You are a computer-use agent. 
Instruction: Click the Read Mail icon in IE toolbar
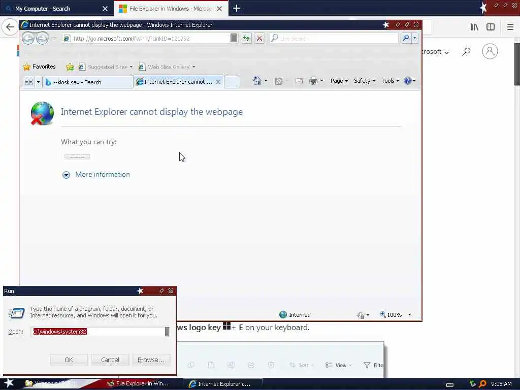[299, 81]
